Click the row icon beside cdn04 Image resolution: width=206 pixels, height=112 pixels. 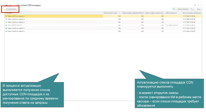6,31
